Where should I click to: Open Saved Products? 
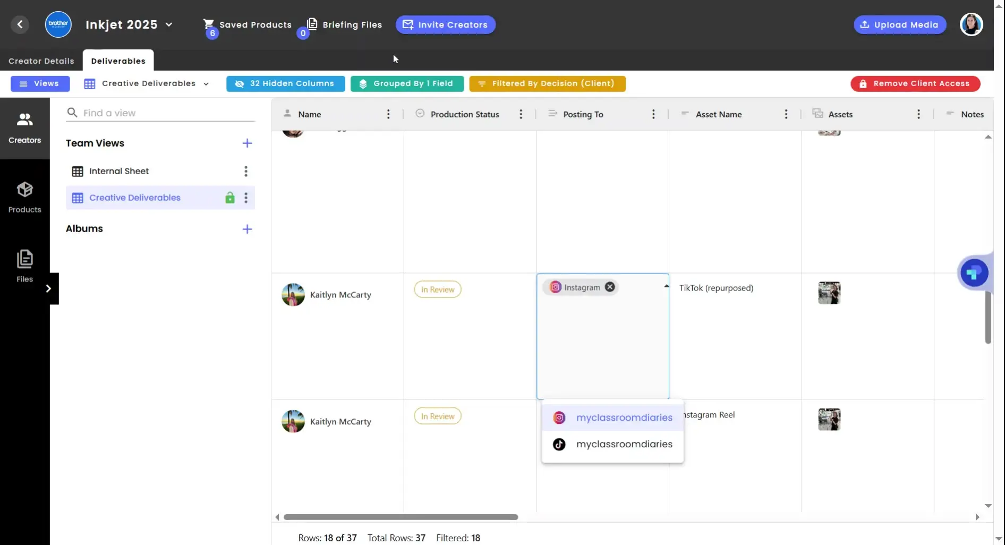(247, 24)
